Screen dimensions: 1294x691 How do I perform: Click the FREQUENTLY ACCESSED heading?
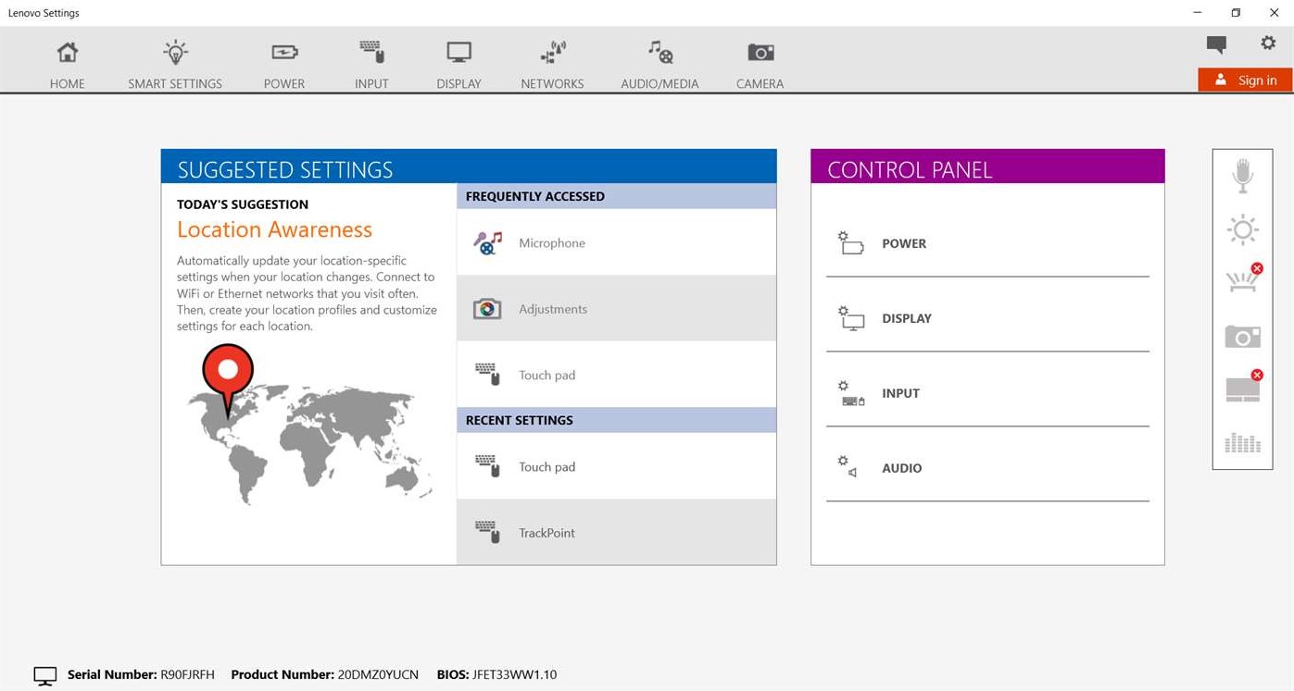[535, 196]
